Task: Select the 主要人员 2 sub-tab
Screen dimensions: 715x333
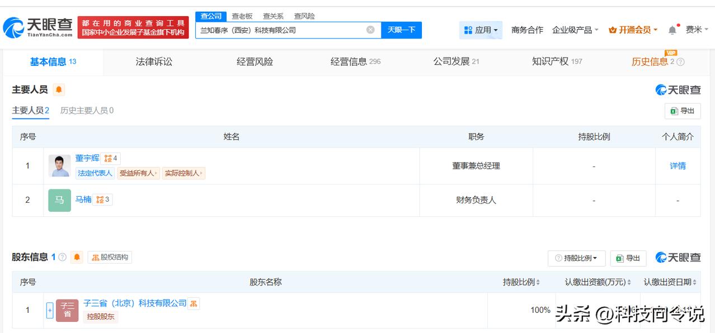Action: [x=31, y=111]
